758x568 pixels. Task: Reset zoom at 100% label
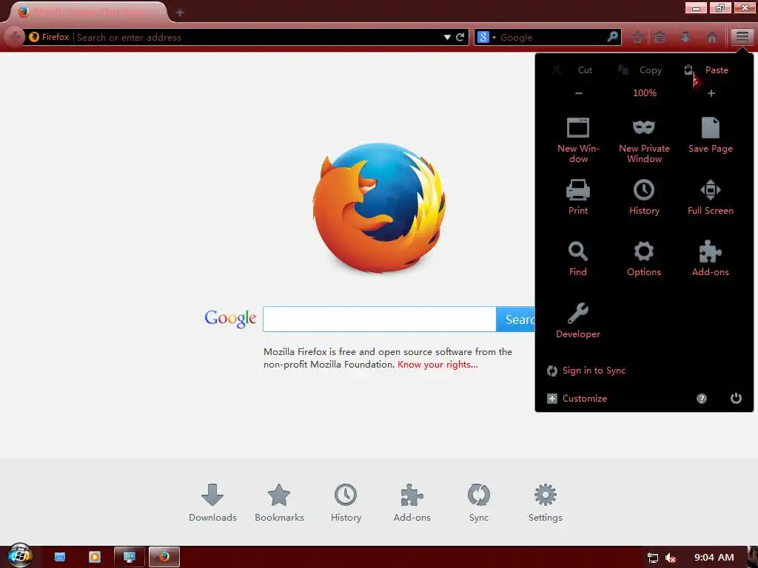point(645,92)
